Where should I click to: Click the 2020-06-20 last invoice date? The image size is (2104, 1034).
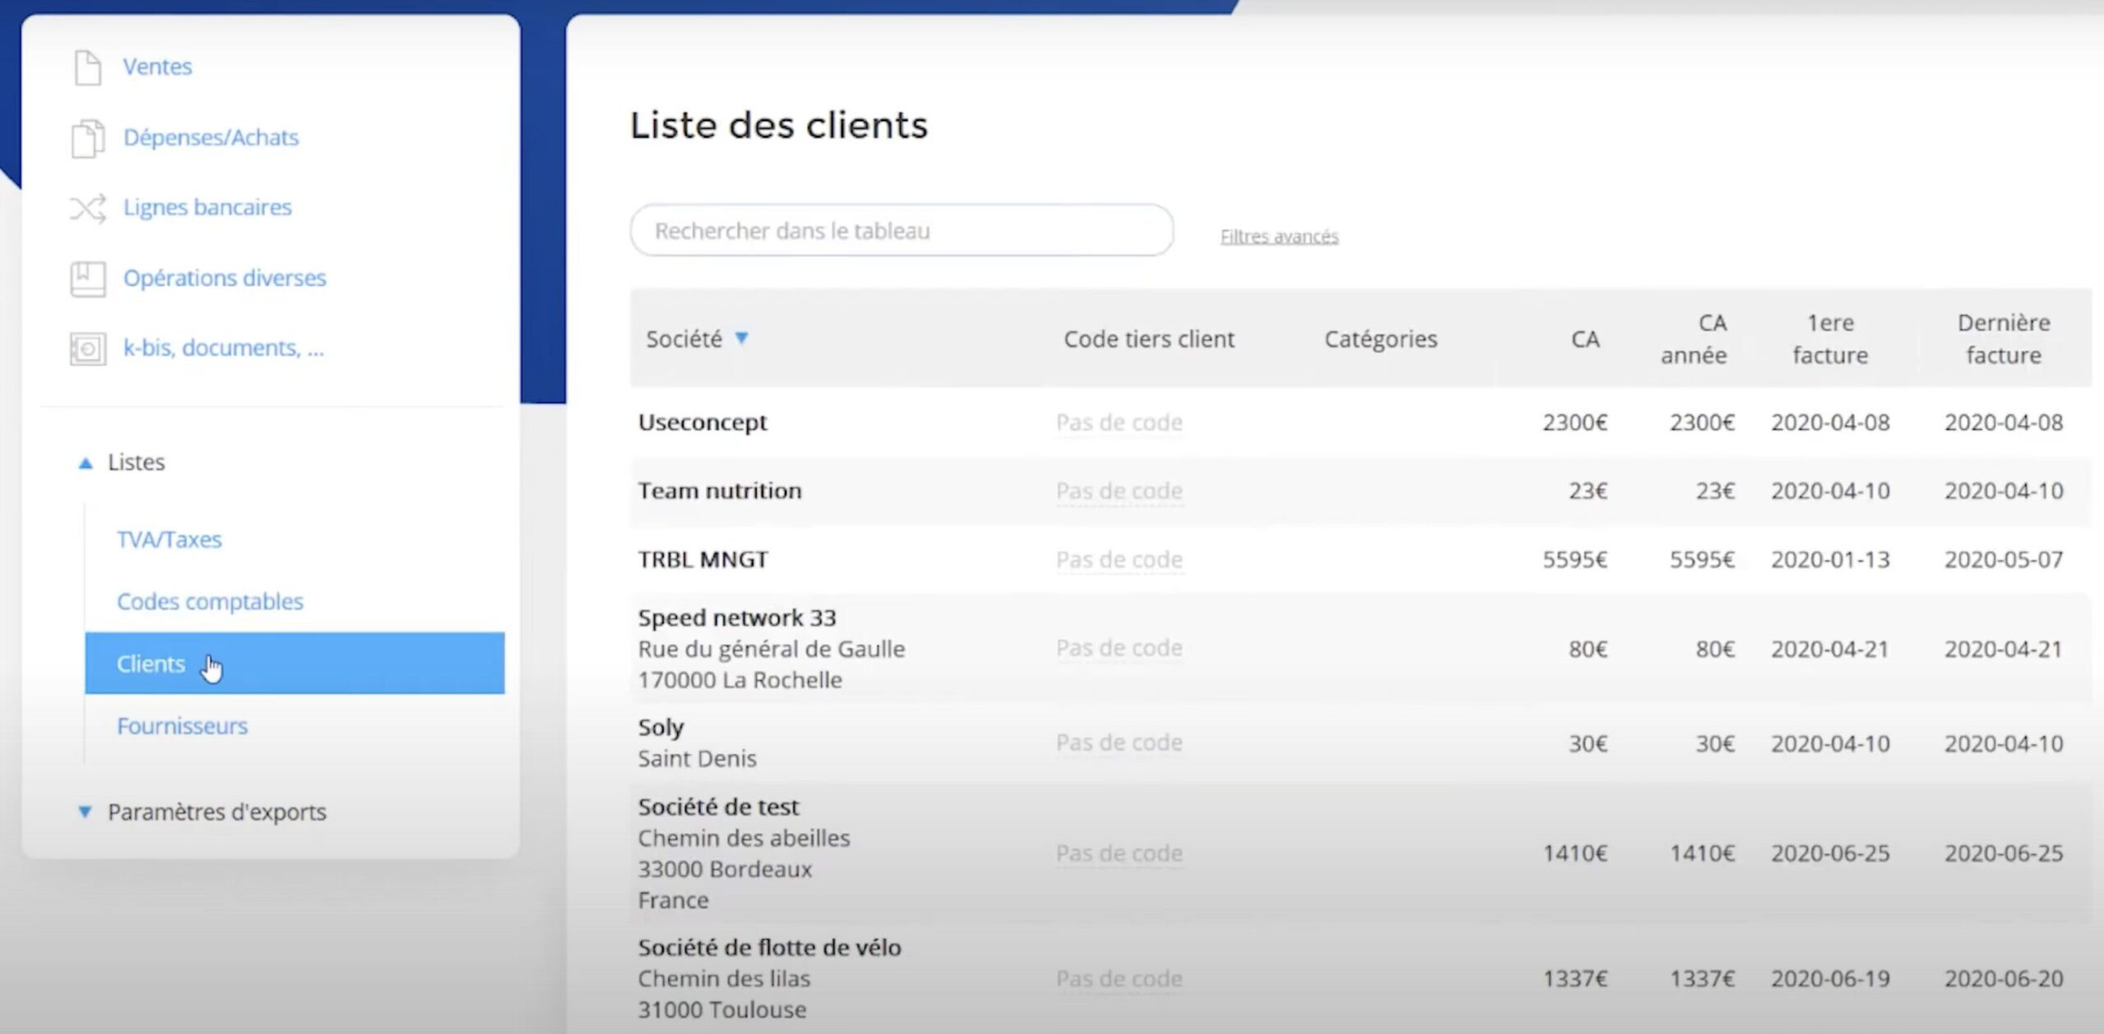[x=2004, y=979]
